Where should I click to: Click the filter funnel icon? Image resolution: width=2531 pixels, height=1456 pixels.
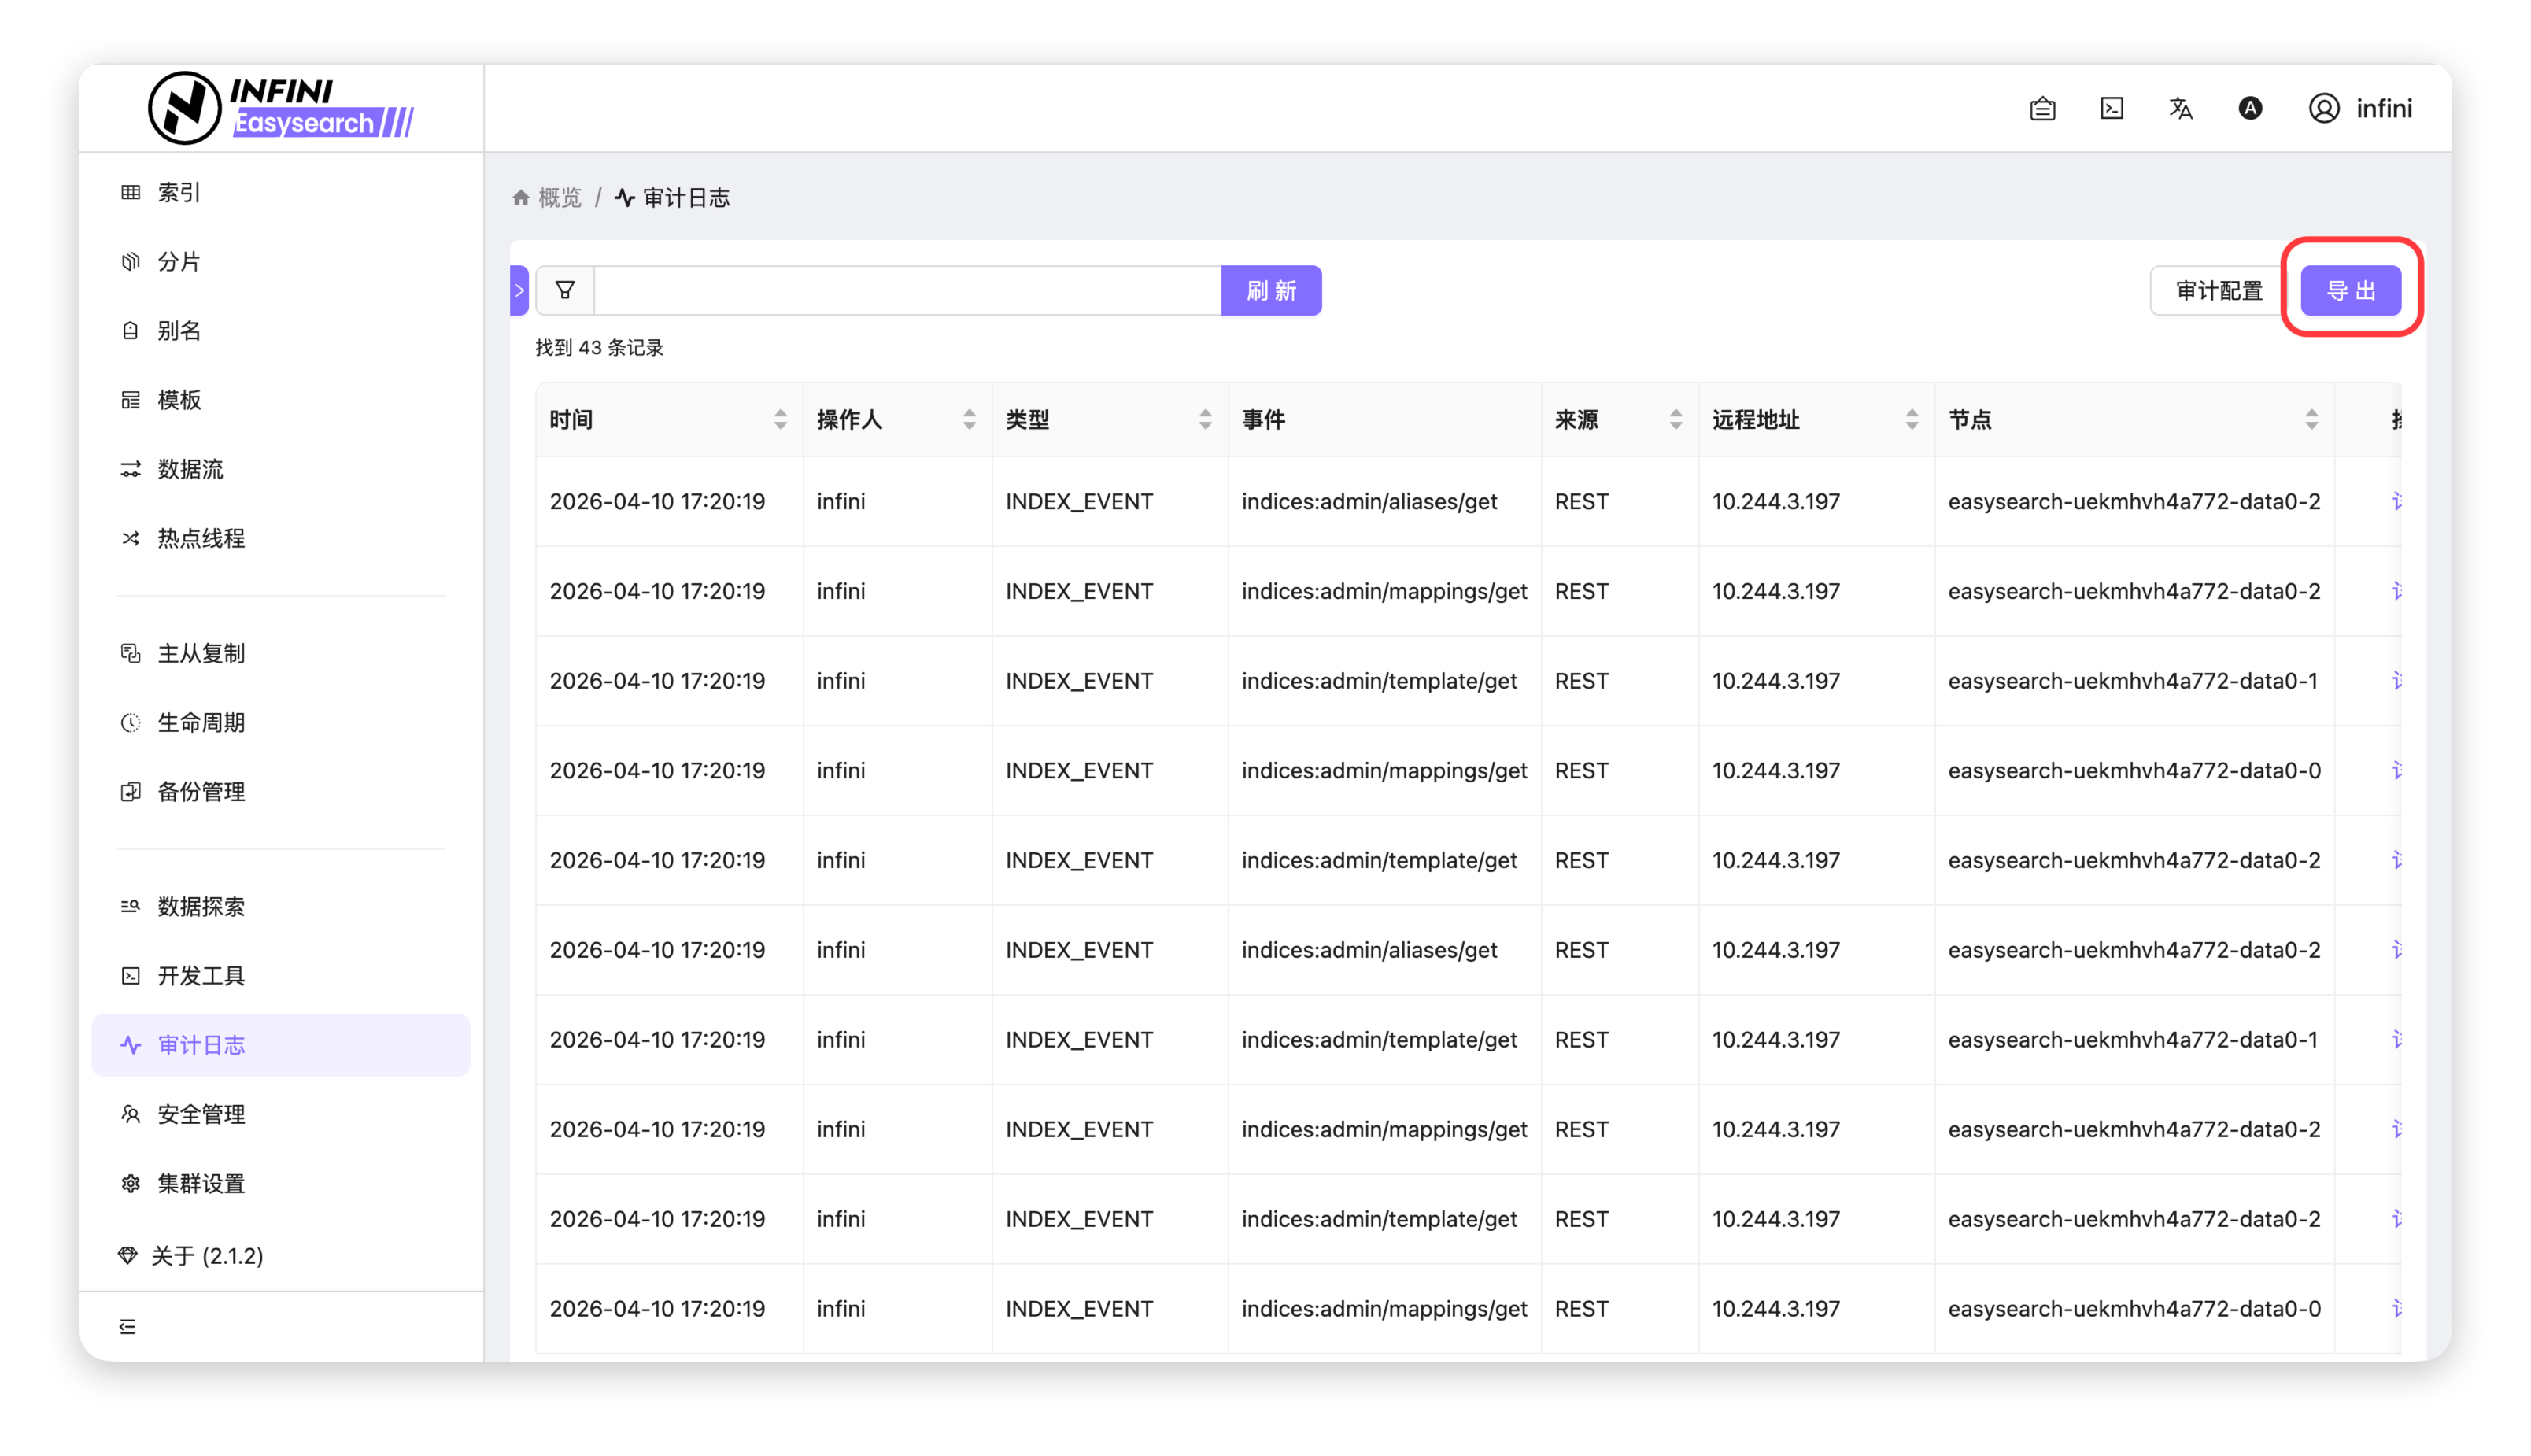[x=565, y=290]
